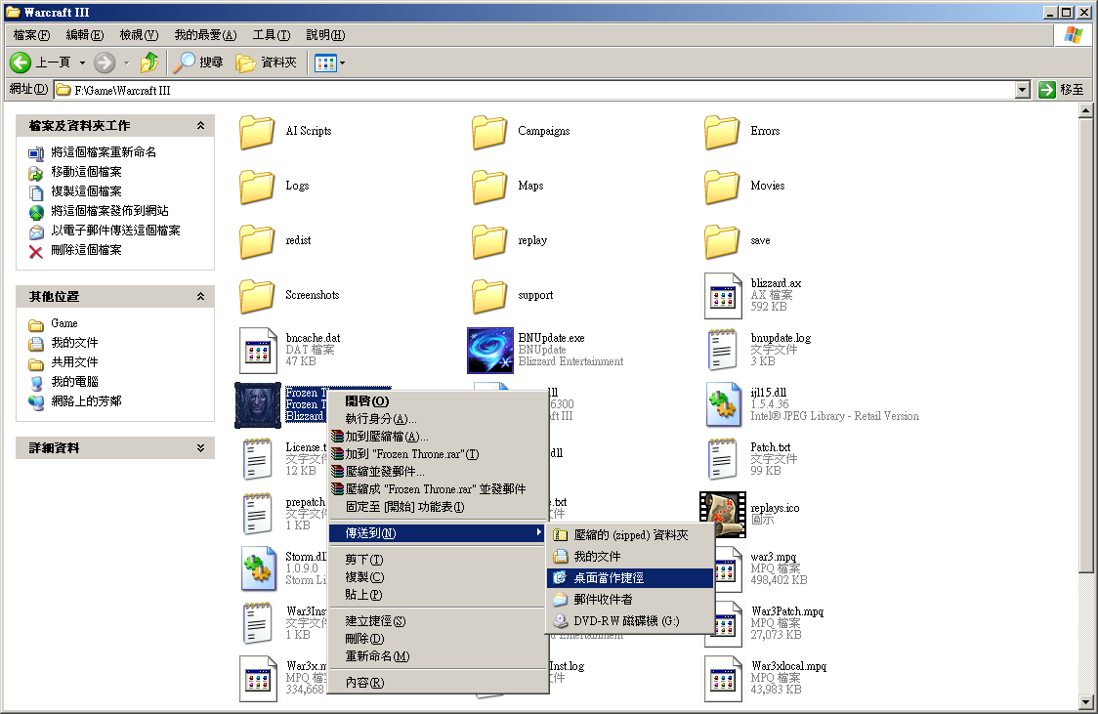The height and width of the screenshot is (714, 1098).
Task: Click the 移至 Go button
Action: [1061, 90]
